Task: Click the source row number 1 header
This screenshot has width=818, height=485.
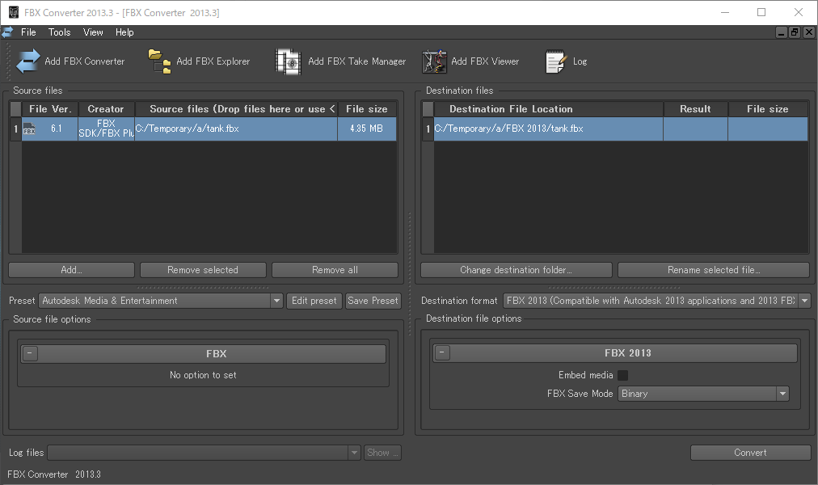Action: (15, 129)
